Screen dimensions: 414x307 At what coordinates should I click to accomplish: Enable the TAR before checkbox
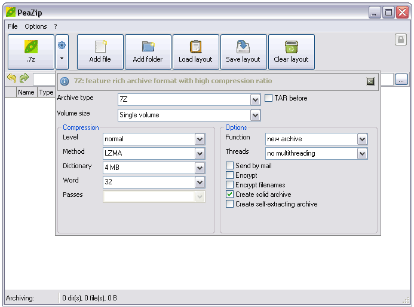tap(268, 98)
